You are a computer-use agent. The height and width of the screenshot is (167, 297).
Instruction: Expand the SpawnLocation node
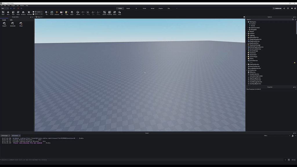pyautogui.click(x=248, y=28)
